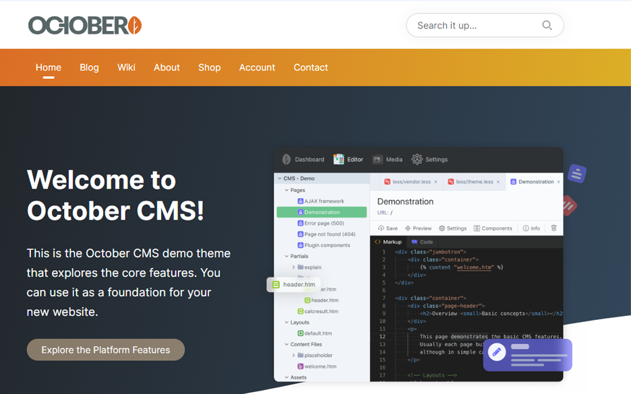631x394 pixels.
Task: Collapse the Content Files section
Action: click(287, 345)
